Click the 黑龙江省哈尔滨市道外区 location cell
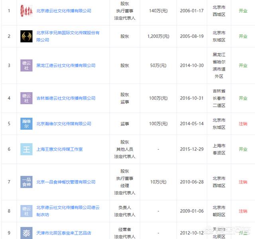 pos(219,66)
